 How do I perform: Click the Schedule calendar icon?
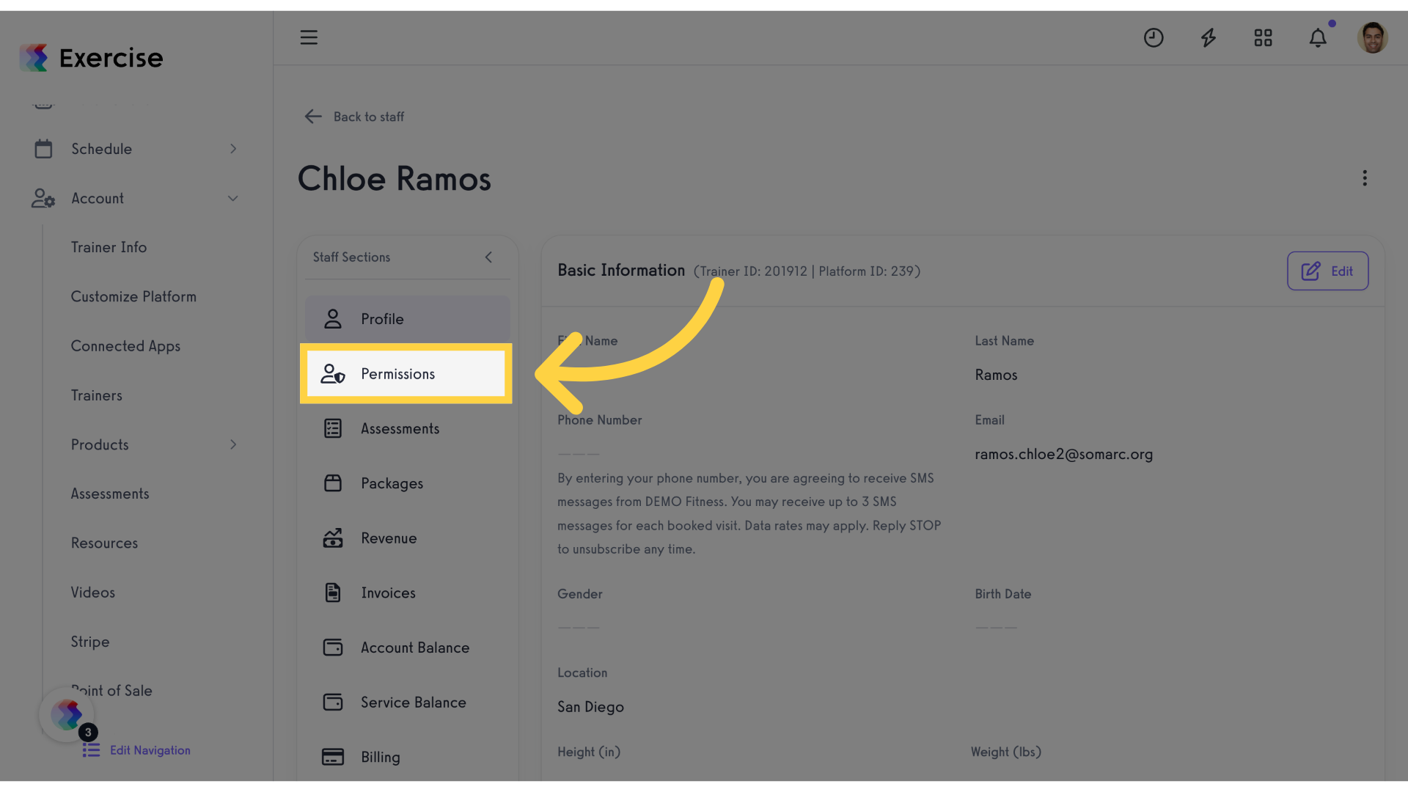(x=43, y=149)
